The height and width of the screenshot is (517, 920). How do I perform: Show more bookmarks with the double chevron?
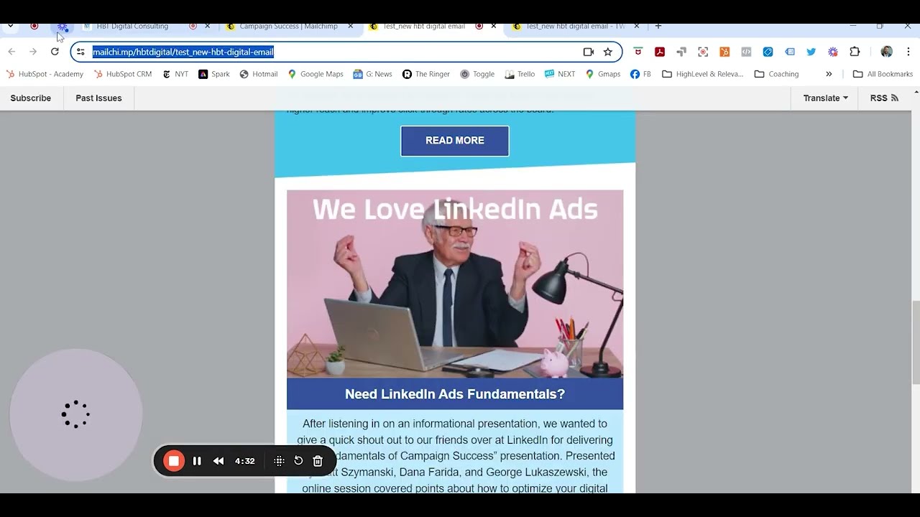pyautogui.click(x=829, y=74)
